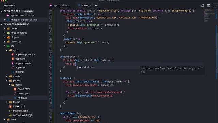Open the editor more actions menu
The image size is (218, 123).
point(215,5)
